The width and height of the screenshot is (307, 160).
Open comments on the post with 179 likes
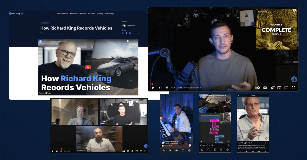click(x=245, y=143)
